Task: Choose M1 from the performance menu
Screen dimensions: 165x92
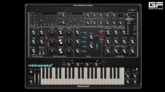Action: pyautogui.click(x=128, y=27)
